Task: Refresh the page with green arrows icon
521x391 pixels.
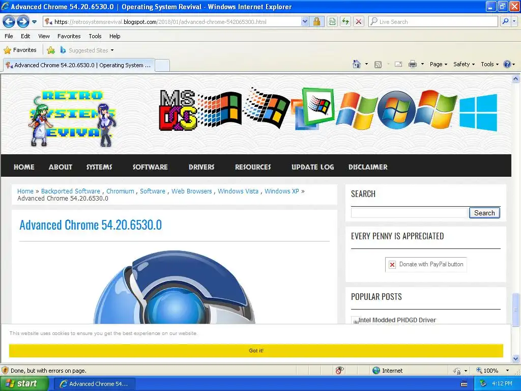Action: click(345, 21)
